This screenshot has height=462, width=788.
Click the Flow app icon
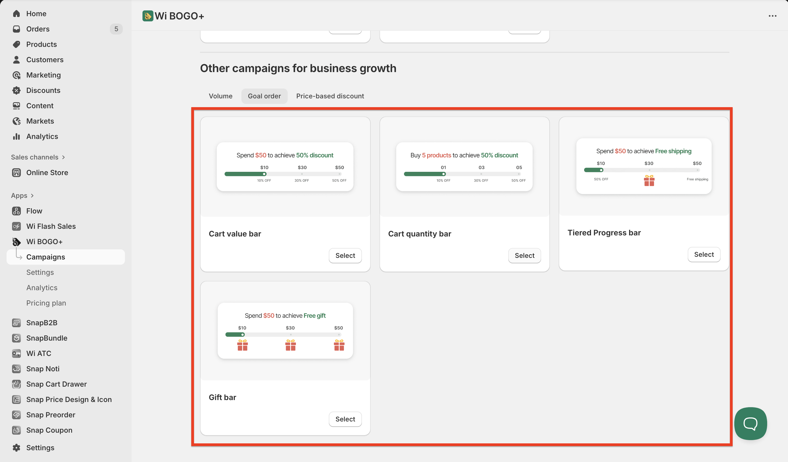[16, 211]
